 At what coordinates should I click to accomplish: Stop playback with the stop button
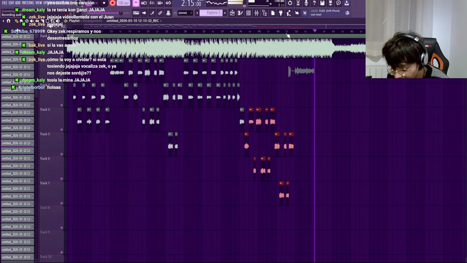pyautogui.click(x=104, y=3)
